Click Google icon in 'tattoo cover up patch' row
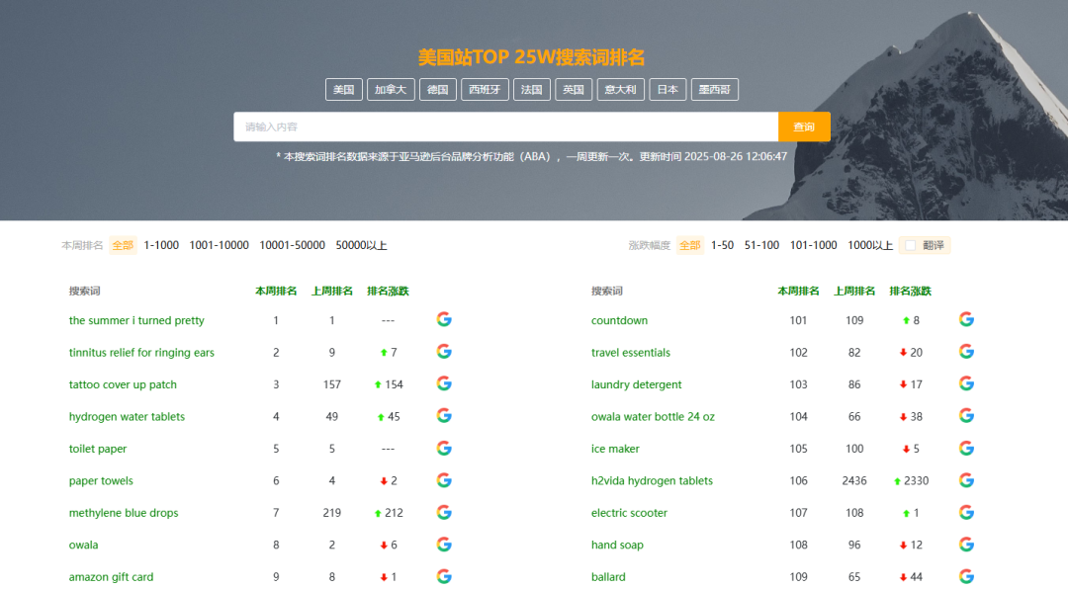Screen dimensions: 1068x589 coord(444,383)
